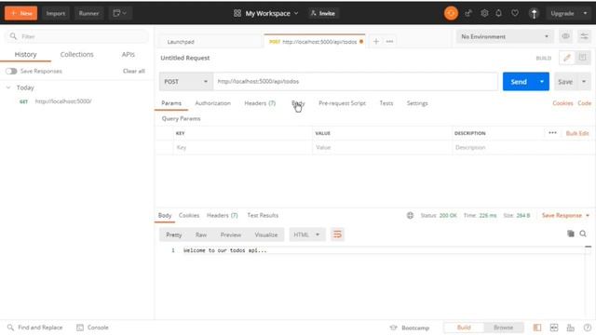Open the Upgrade dropdown arrow

coord(585,13)
